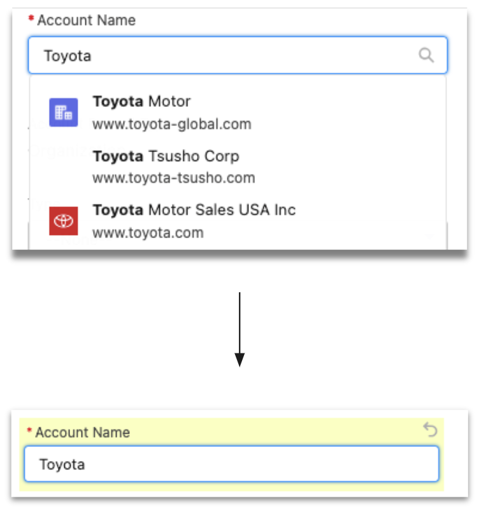Choose Toyota Tsusho Corp from the suggestions
This screenshot has height=512, width=479.
pos(166,156)
